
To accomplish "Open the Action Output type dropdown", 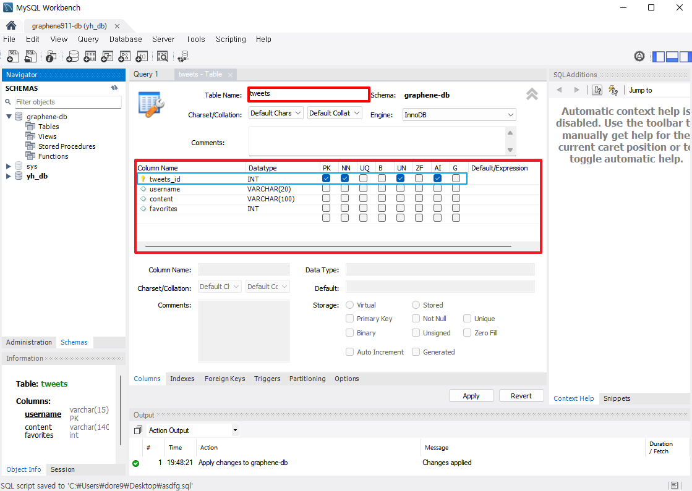I will coord(235,430).
